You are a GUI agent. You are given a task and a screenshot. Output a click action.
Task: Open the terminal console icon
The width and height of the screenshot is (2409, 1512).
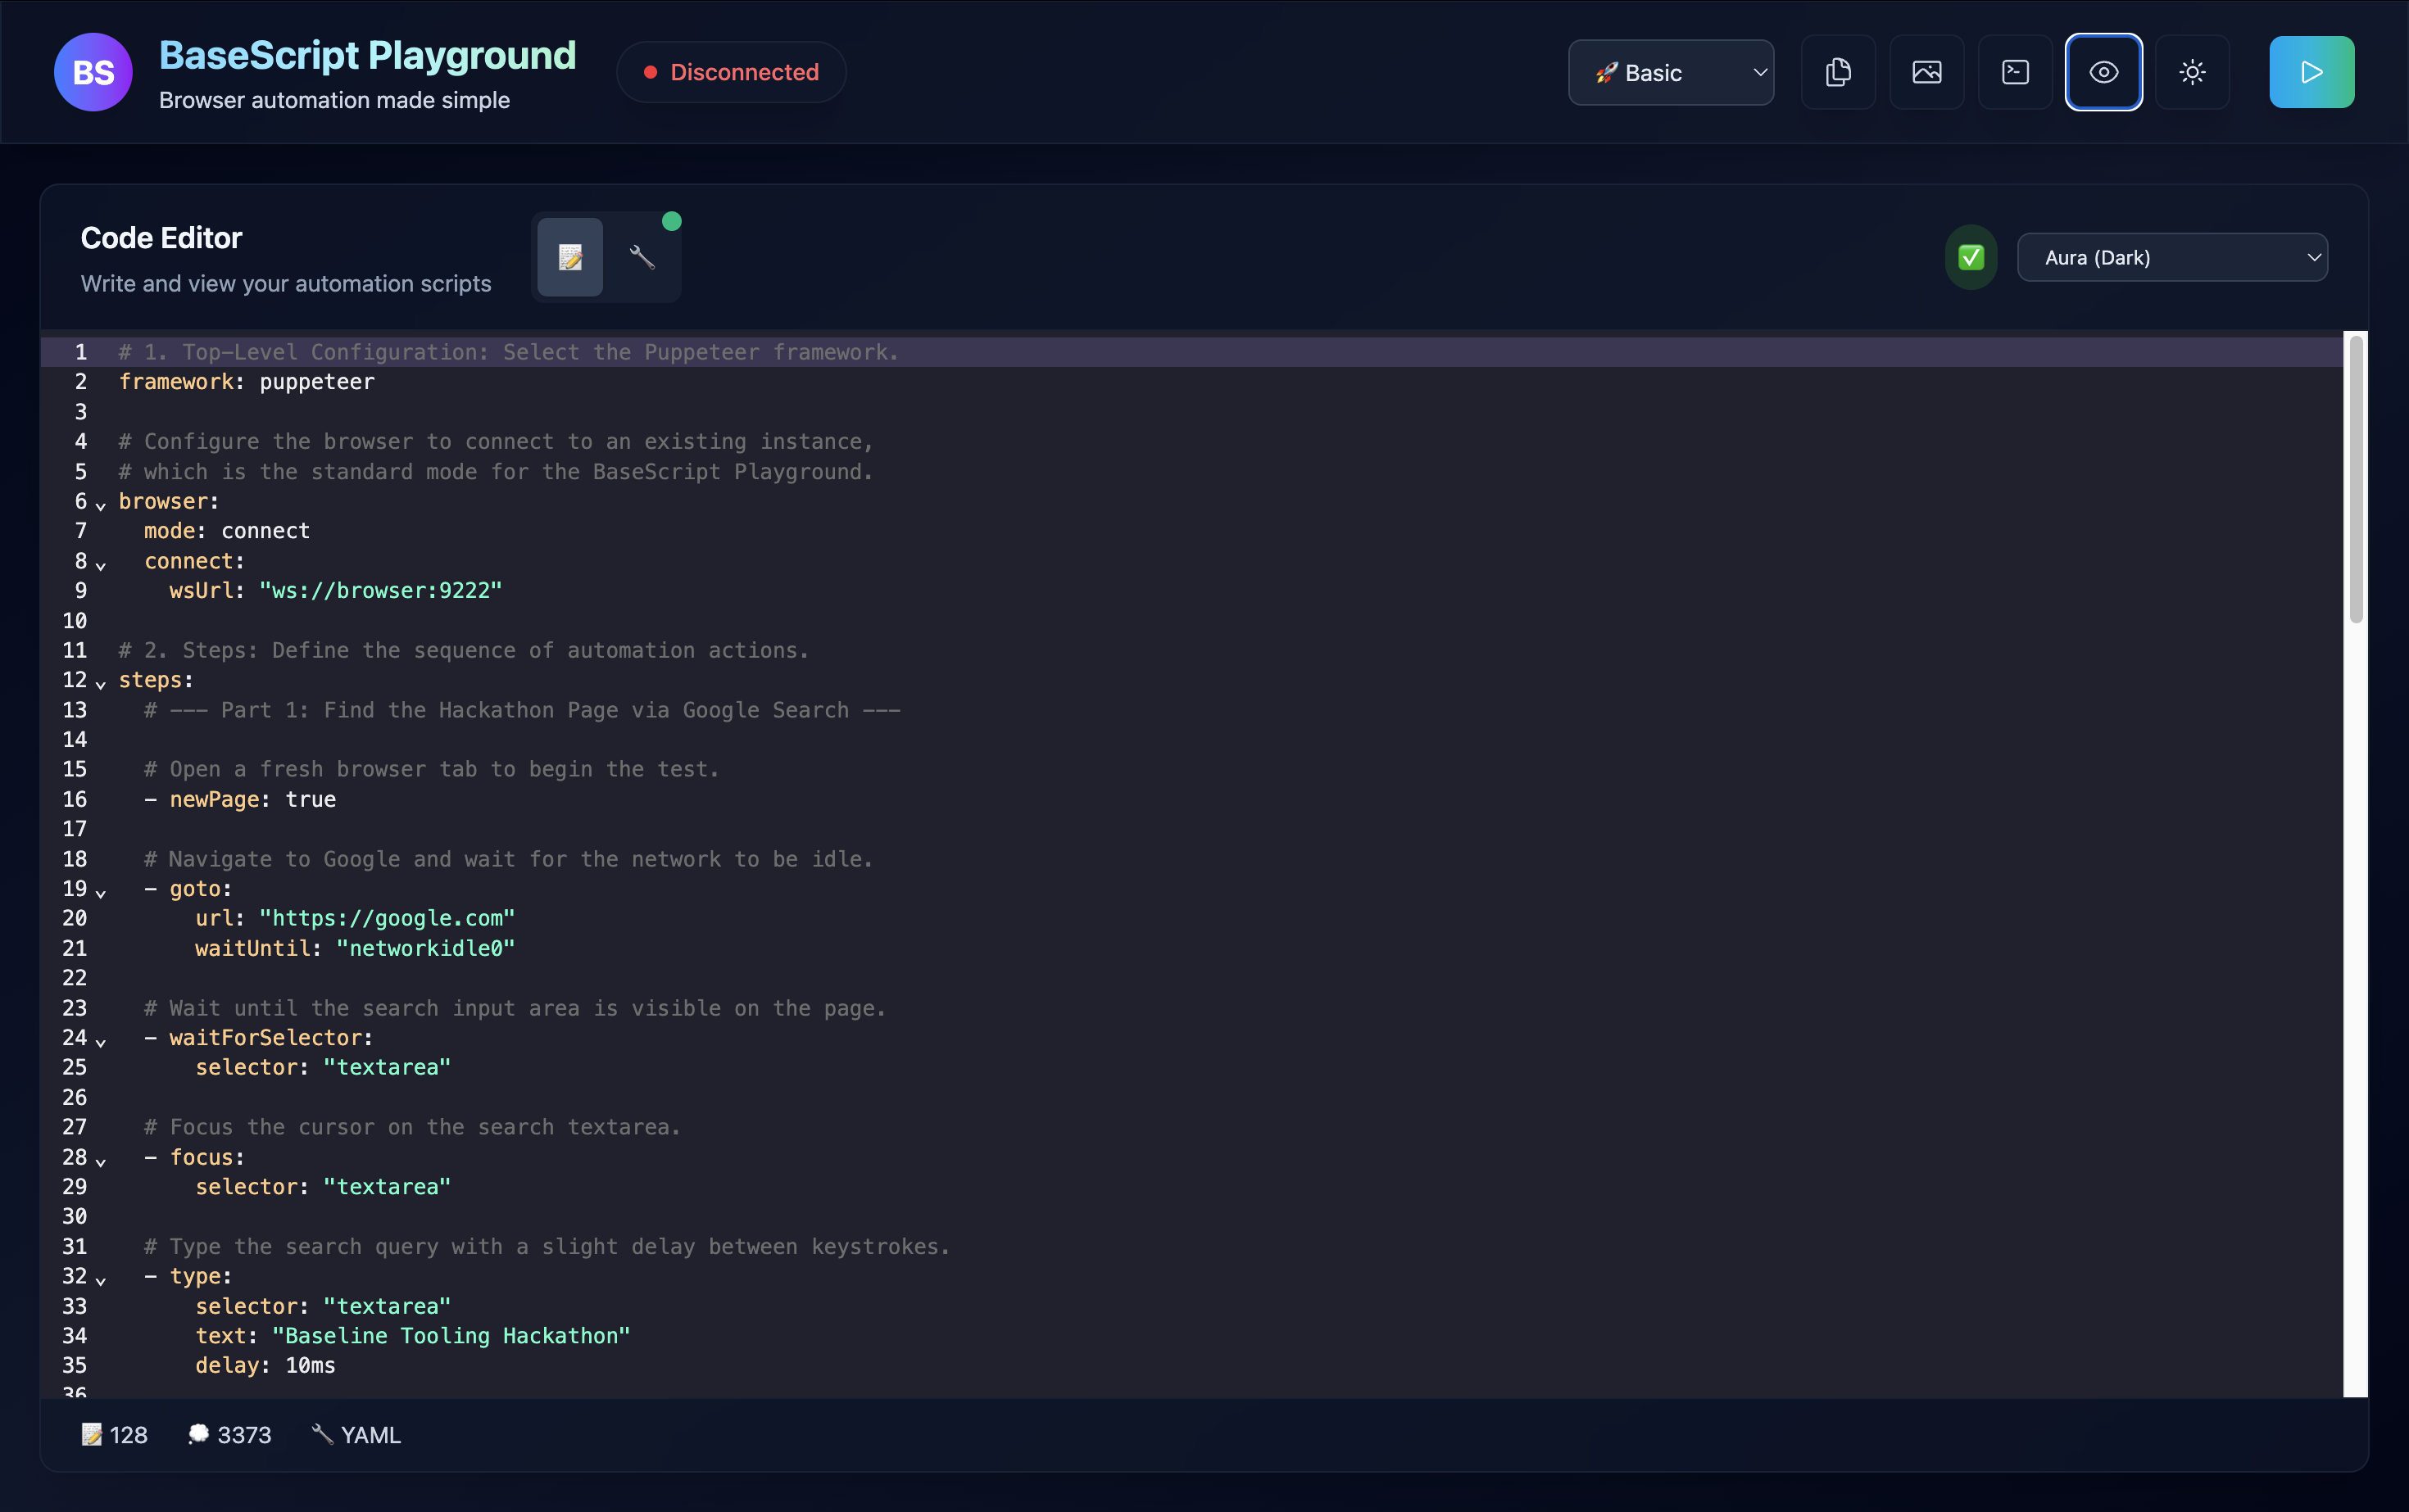click(x=2015, y=72)
